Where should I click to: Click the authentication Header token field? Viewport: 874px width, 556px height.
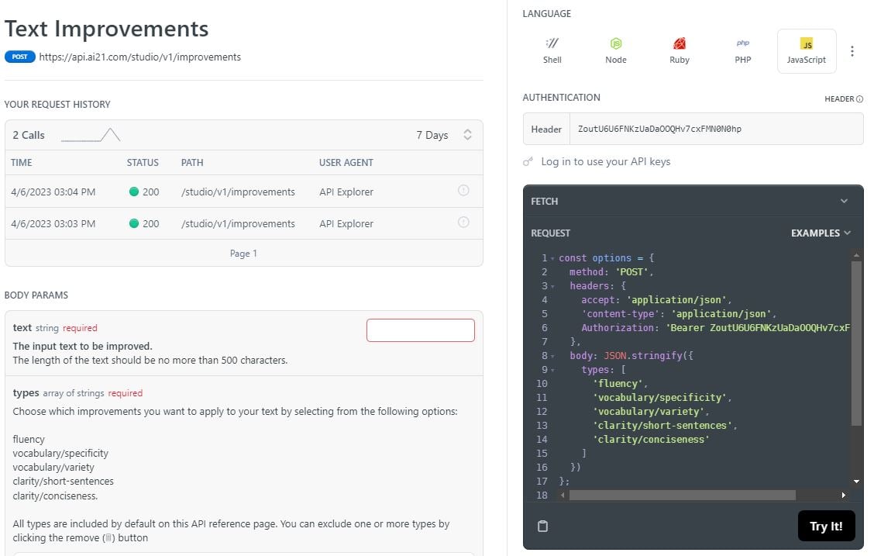(x=715, y=129)
